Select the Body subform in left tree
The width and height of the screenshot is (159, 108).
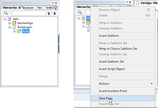tap(26, 31)
